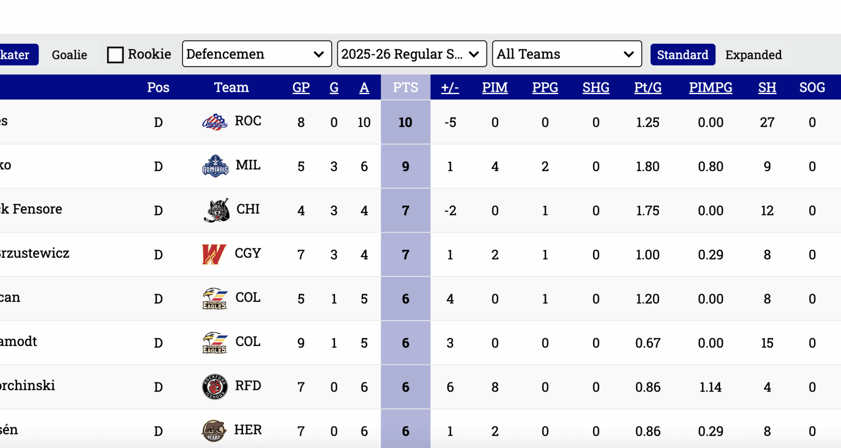Sort players by PIM column
Screen dimensions: 841x448
coord(495,87)
